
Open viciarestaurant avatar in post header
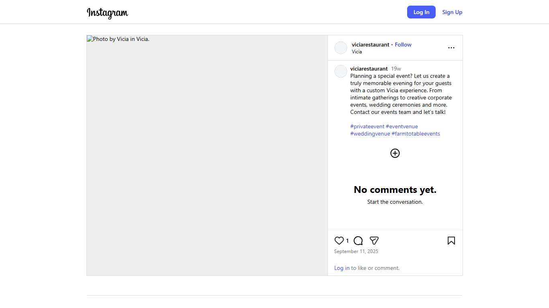(x=341, y=48)
